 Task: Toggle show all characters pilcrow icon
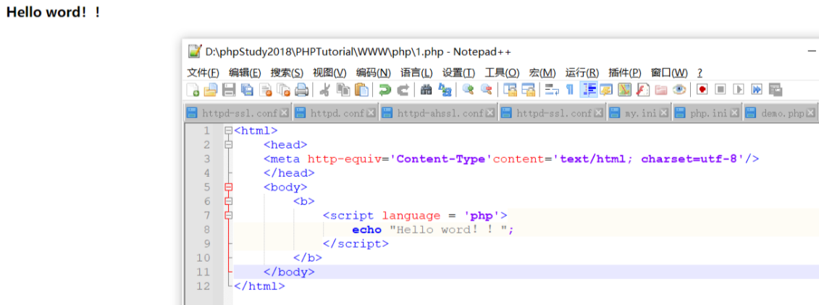coord(569,90)
